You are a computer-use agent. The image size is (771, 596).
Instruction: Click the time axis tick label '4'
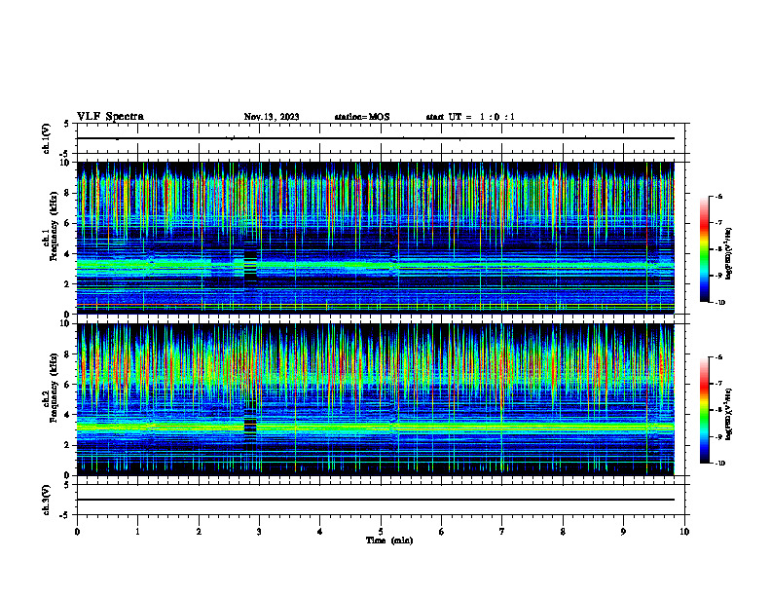coord(319,532)
